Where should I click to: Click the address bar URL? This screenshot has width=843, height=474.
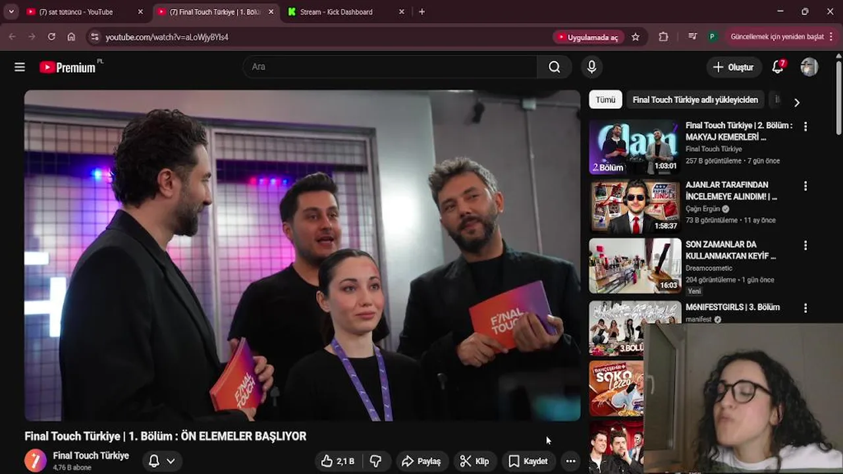click(167, 38)
